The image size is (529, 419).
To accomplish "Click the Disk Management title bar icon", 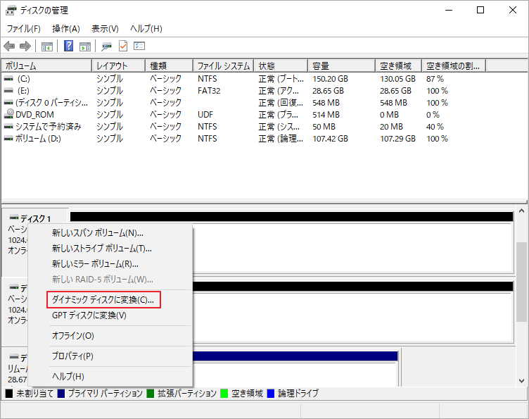I will [x=11, y=11].
